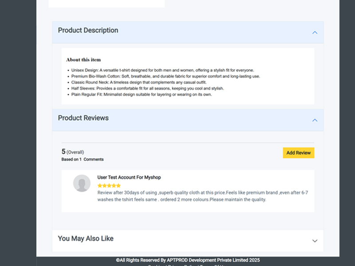Click the five-star rating in the review
The height and width of the screenshot is (266, 355).
point(109,186)
